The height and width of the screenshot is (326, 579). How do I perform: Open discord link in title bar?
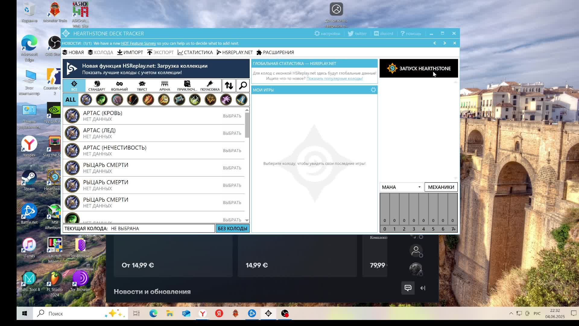pos(384,34)
